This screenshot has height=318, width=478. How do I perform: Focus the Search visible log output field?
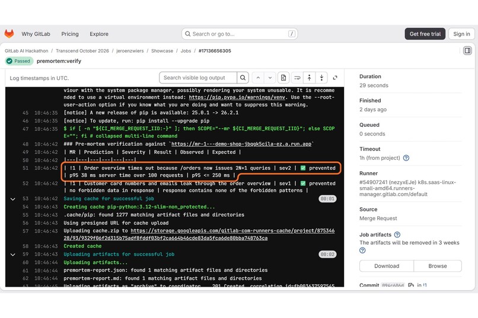tap(198, 78)
